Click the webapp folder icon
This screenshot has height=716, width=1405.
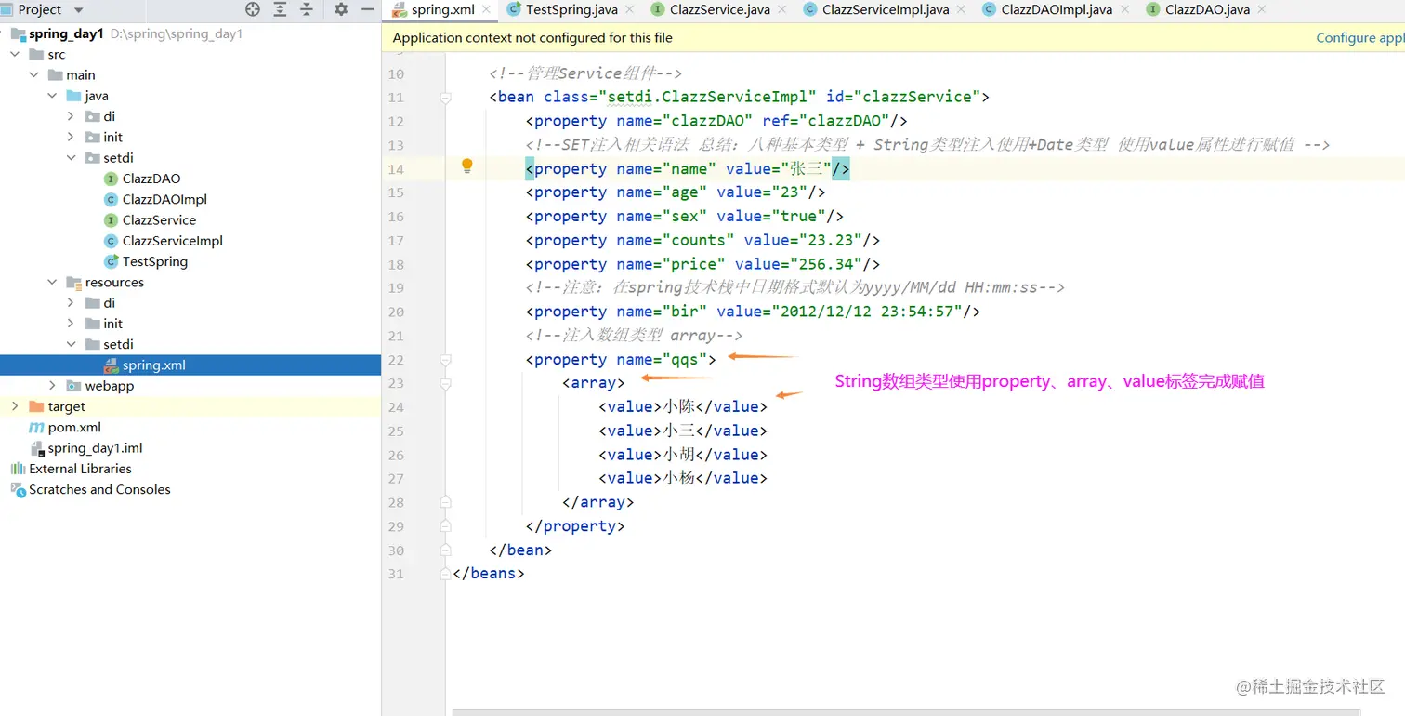[x=74, y=386]
